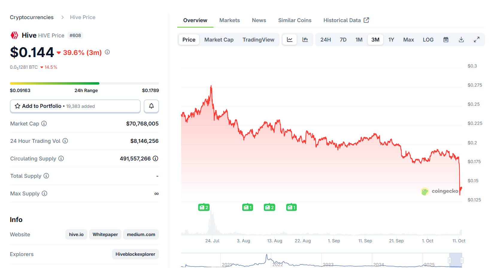Click the price alert bell icon
494x268 pixels.
(151, 106)
